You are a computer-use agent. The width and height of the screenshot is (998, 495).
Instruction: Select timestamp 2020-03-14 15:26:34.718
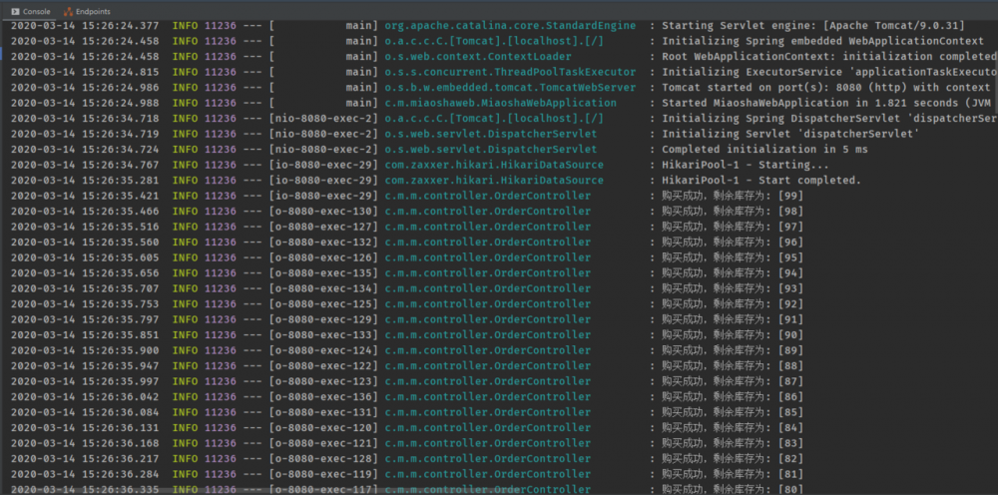[85, 119]
